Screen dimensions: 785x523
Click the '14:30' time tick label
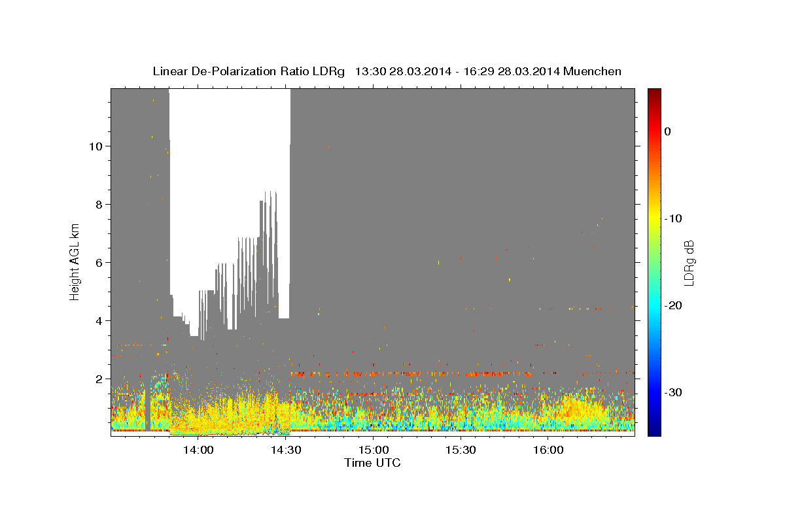(285, 450)
